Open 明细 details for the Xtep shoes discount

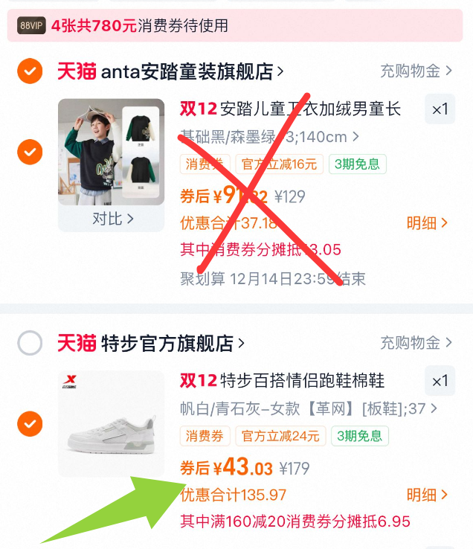click(x=427, y=495)
